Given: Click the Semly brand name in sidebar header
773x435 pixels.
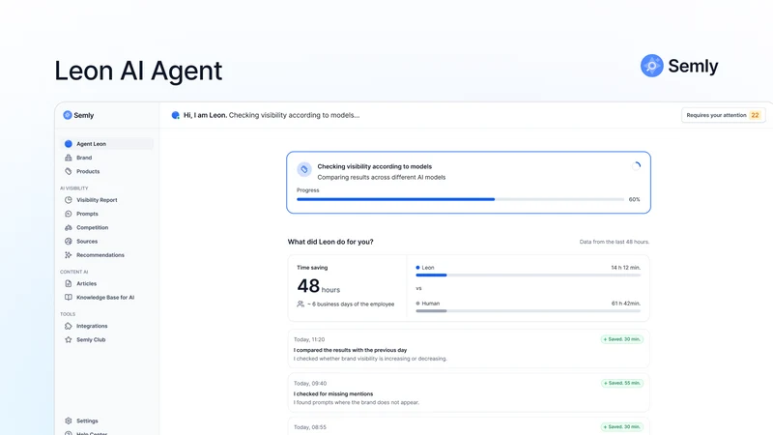Looking at the screenshot, I should pos(84,115).
